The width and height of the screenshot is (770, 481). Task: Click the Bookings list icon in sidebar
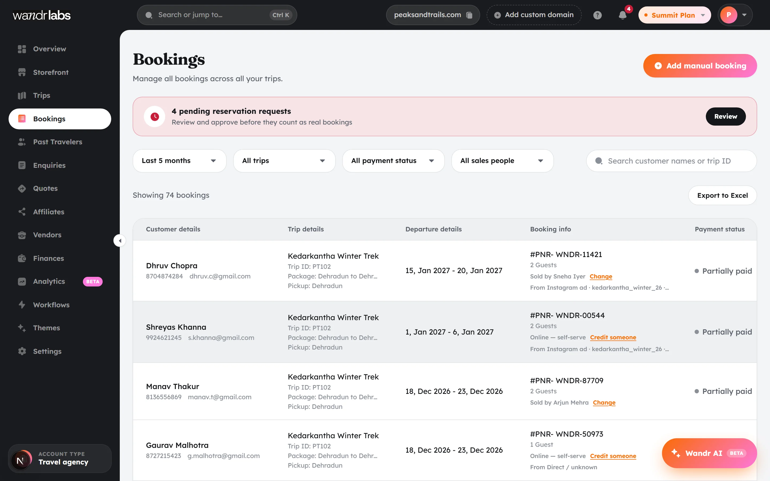click(22, 119)
